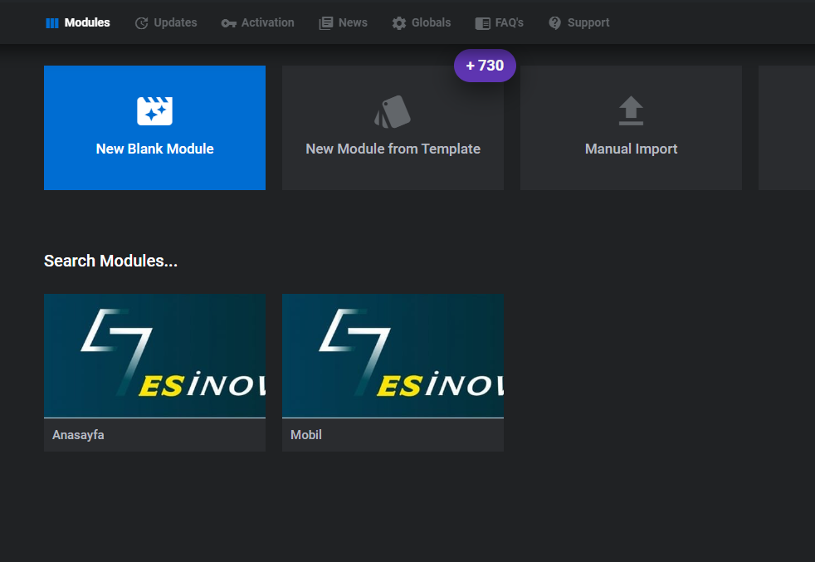Click the Activation key icon
Viewport: 815px width, 562px height.
click(x=229, y=23)
